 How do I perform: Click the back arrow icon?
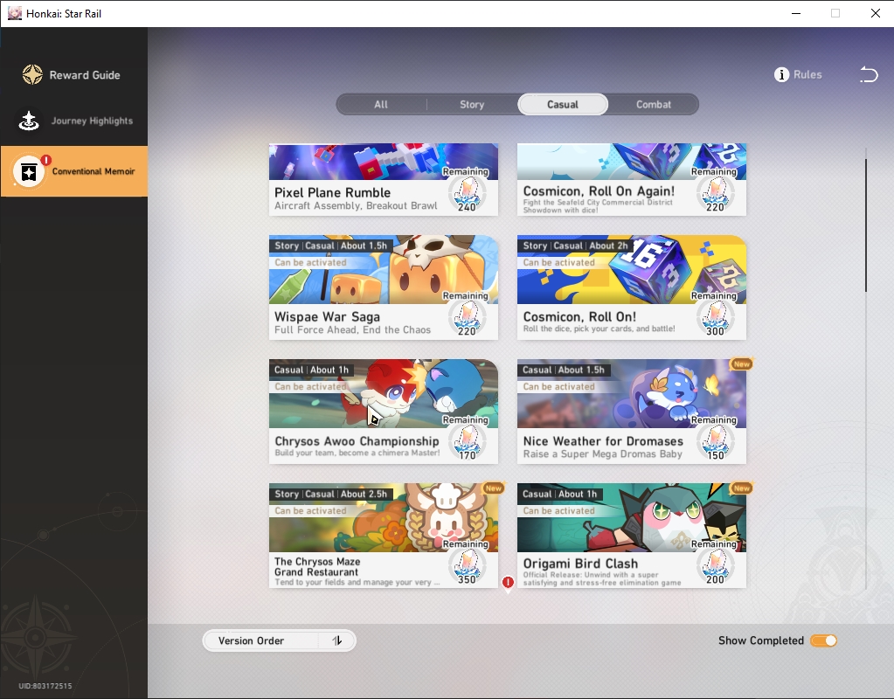(x=869, y=74)
